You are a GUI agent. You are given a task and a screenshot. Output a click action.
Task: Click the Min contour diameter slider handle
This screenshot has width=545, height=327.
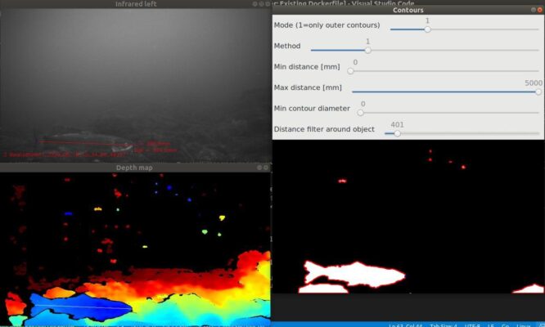pyautogui.click(x=360, y=113)
